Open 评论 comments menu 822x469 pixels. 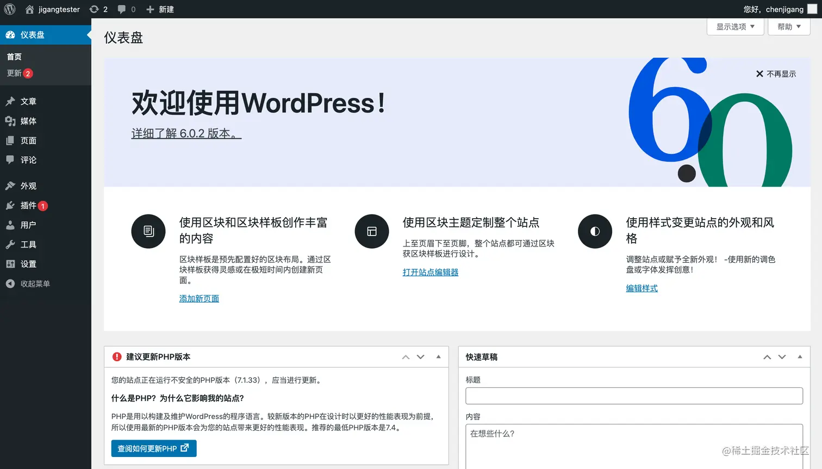(46, 160)
